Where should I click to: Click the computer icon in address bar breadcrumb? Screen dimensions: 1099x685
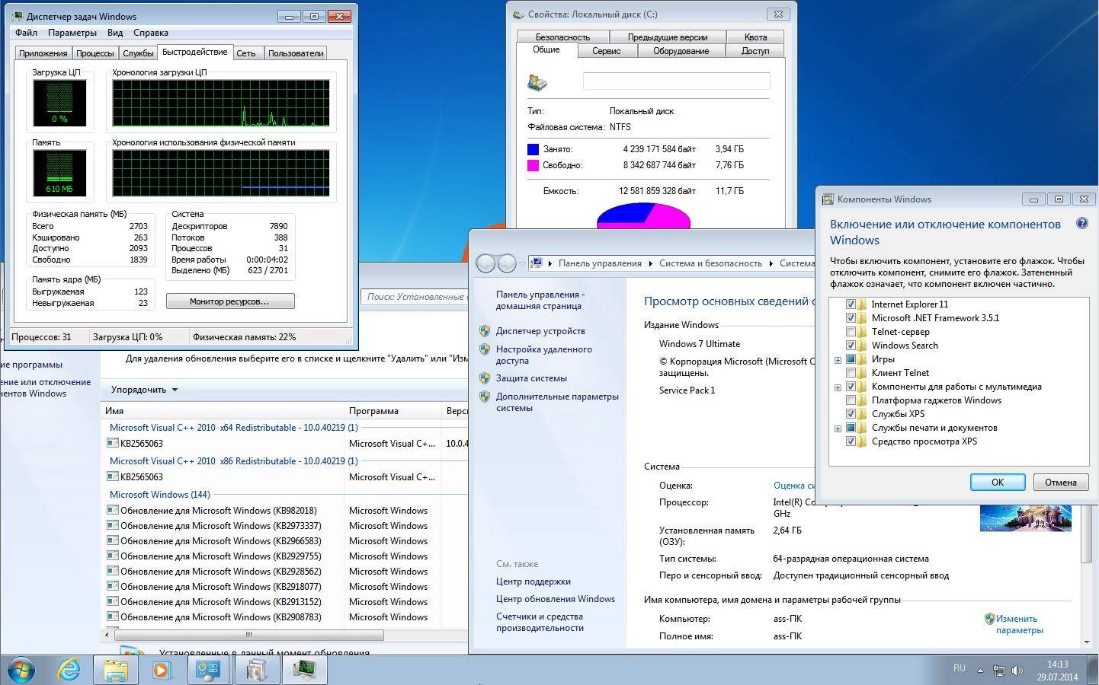coord(537,263)
